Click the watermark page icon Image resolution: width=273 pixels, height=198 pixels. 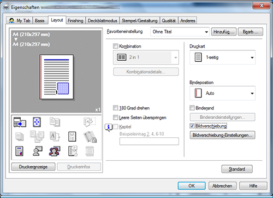[72, 137]
